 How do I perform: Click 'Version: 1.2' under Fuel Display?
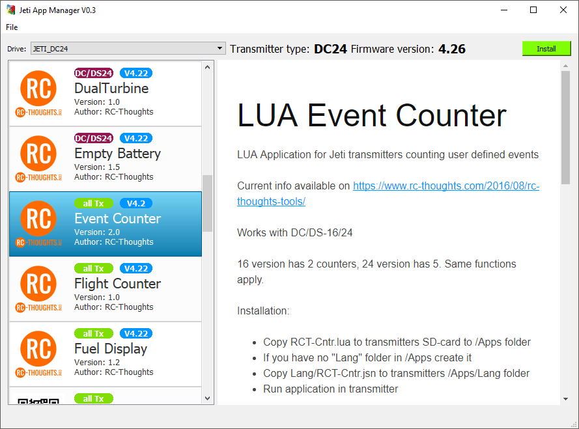pos(97,362)
